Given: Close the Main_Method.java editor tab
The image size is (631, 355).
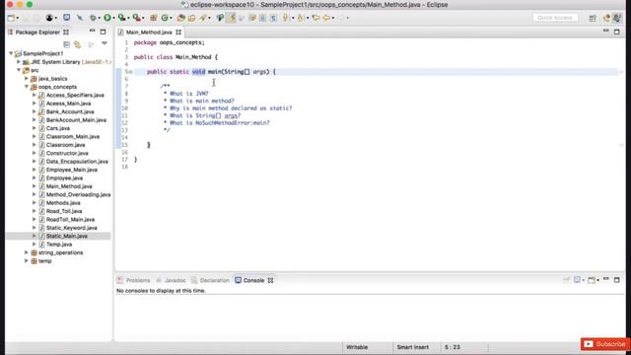Looking at the screenshot, I should pyautogui.click(x=178, y=33).
